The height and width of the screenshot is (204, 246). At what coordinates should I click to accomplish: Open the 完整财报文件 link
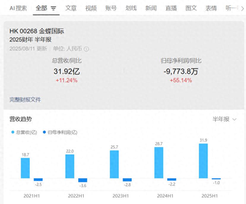[x=25, y=99]
